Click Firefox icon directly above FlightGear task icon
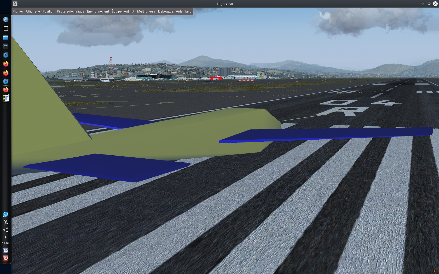This screenshot has height=274, width=439. (x=5, y=90)
